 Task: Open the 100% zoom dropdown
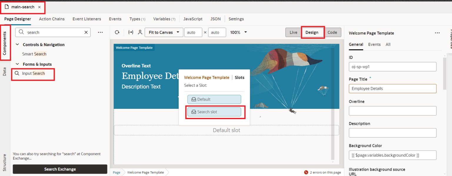pyautogui.click(x=238, y=32)
